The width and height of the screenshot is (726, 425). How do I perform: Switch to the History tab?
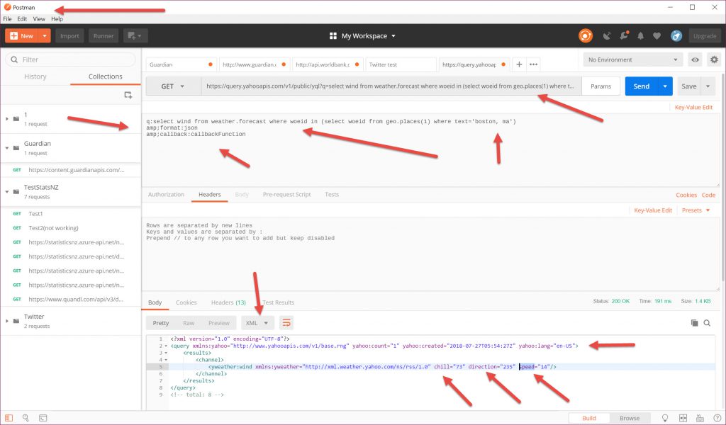click(35, 76)
